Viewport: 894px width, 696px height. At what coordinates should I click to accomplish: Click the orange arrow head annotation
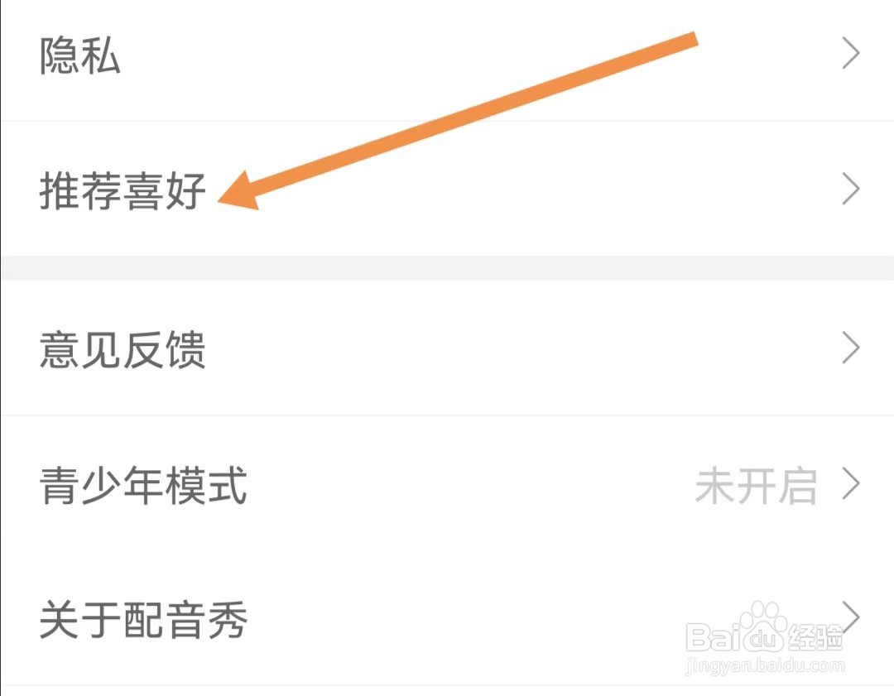[x=239, y=191]
